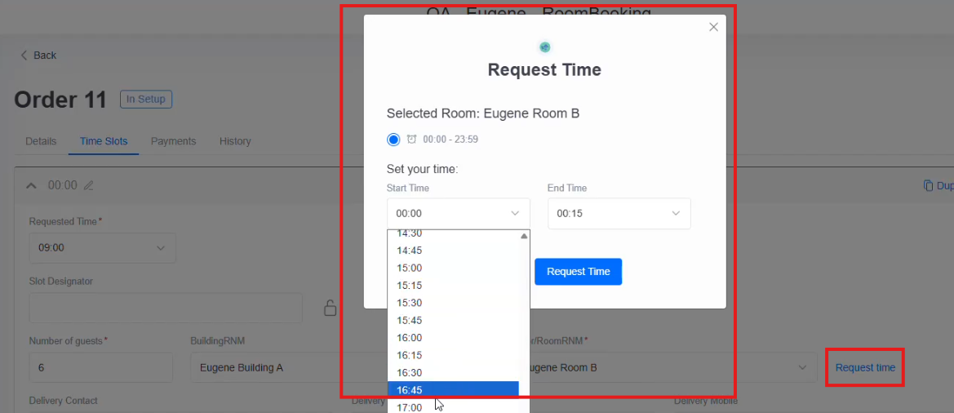Screen dimensions: 954x413
Task: Choose 16:00 in the time list
Action: pos(453,338)
